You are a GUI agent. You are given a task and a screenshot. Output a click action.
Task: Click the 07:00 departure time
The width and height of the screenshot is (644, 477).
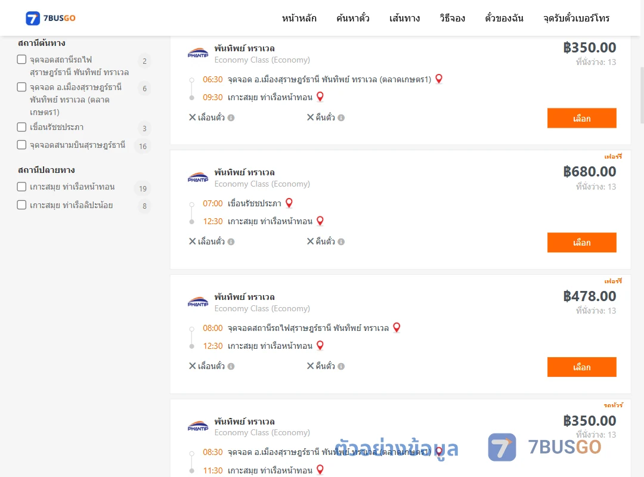(213, 203)
